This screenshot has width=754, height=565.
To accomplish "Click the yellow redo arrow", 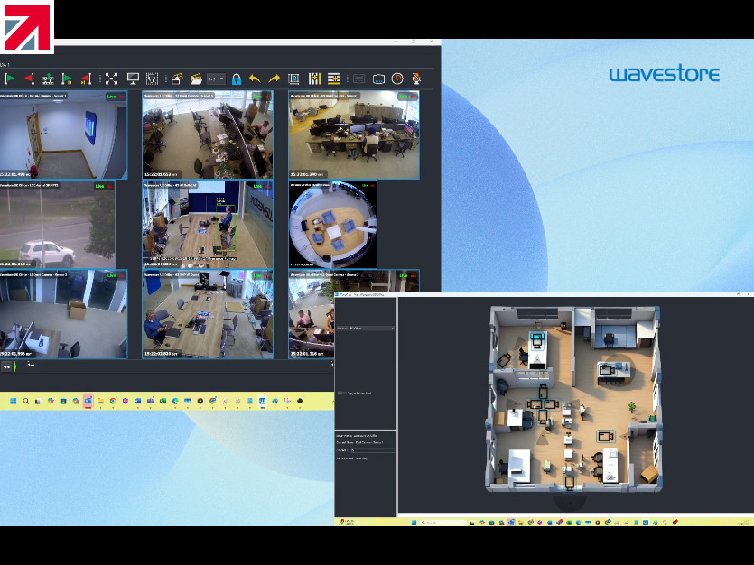I will click(275, 79).
